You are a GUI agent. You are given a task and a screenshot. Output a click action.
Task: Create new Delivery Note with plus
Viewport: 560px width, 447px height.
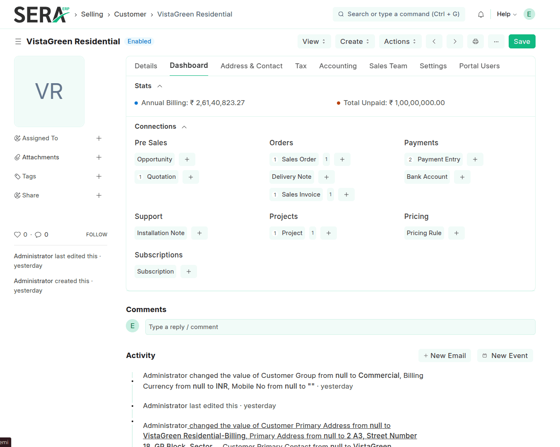(x=327, y=177)
